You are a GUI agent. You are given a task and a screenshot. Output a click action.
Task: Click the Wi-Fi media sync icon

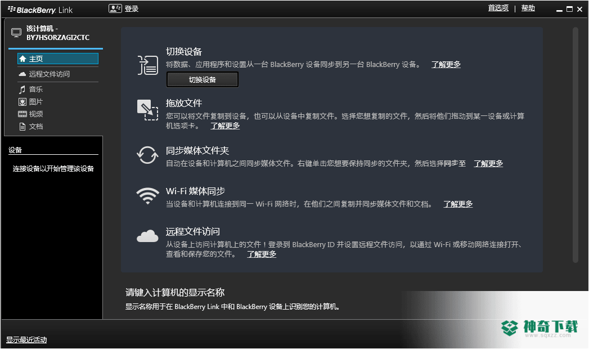tap(147, 196)
